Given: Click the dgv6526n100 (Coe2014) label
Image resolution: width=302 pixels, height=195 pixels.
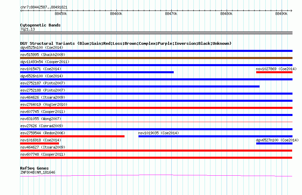Looking at the screenshot, I should (42, 76).
